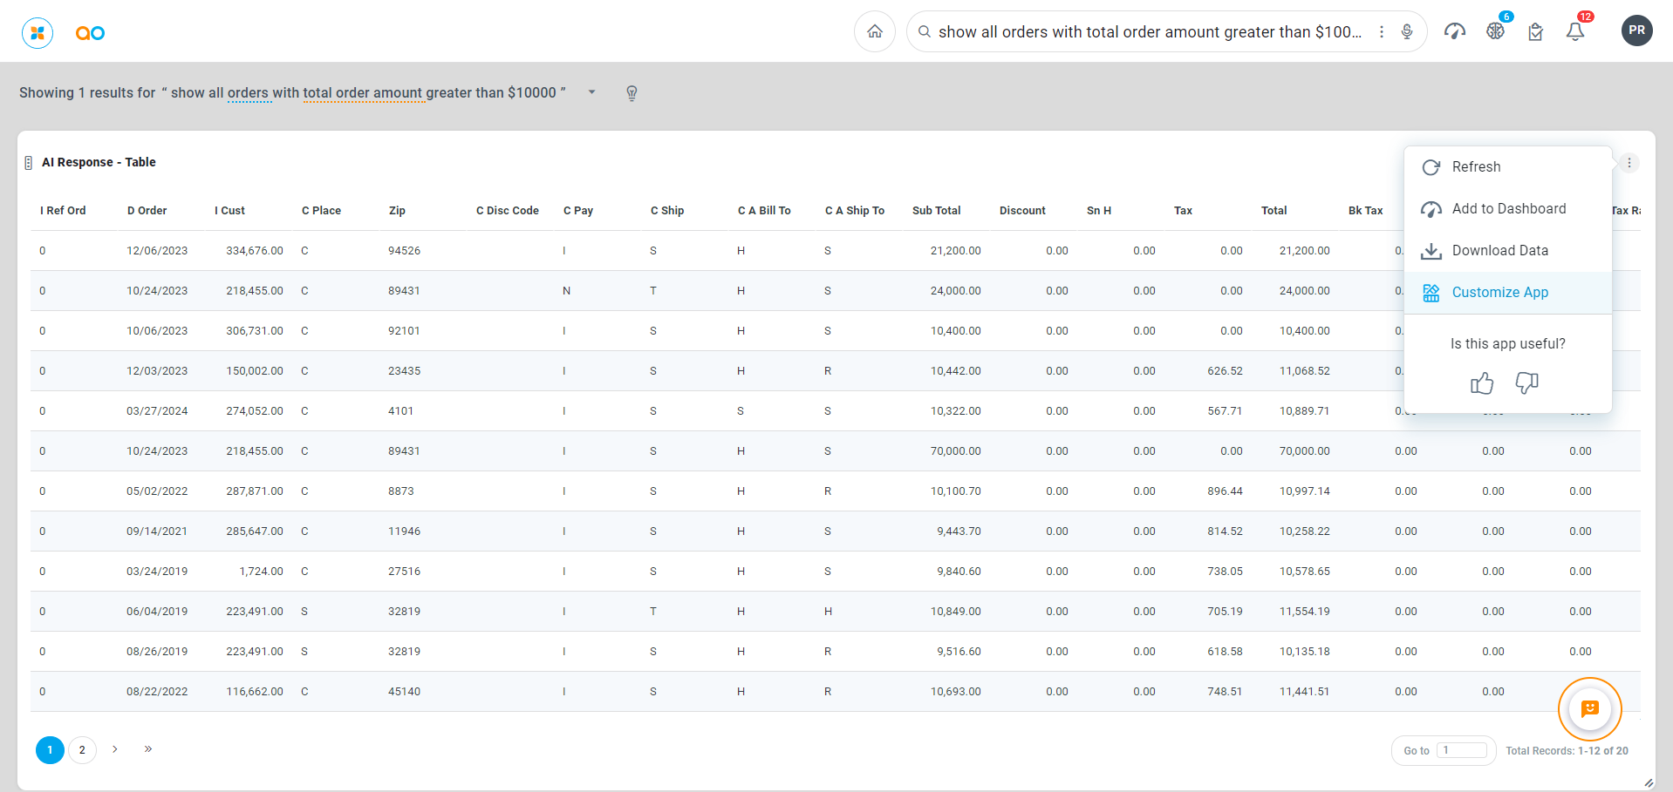The height and width of the screenshot is (792, 1673).
Task: Select Download Data from the menu
Action: point(1499,251)
